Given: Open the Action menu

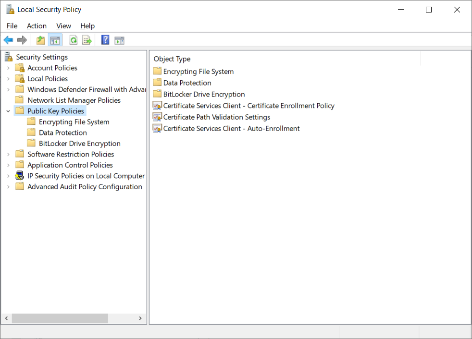Looking at the screenshot, I should tap(37, 26).
